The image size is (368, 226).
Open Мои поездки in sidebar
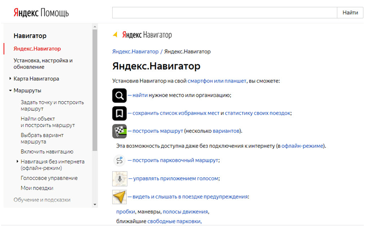pos(37,188)
